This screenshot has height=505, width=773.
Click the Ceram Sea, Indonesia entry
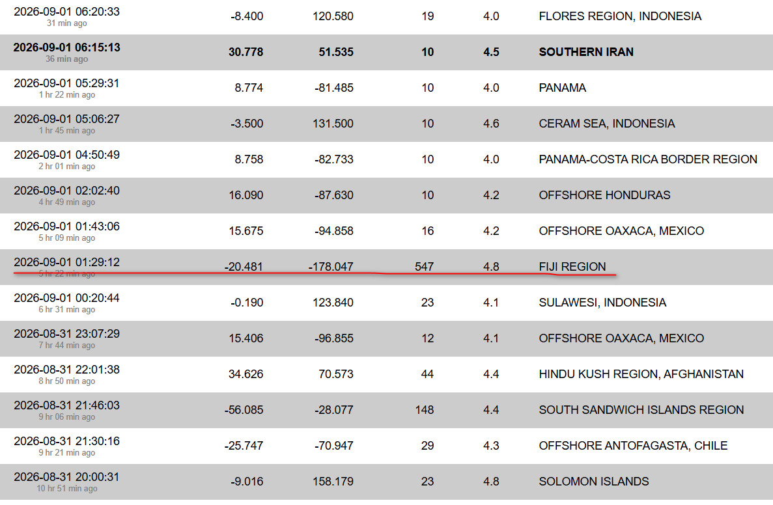coord(606,124)
